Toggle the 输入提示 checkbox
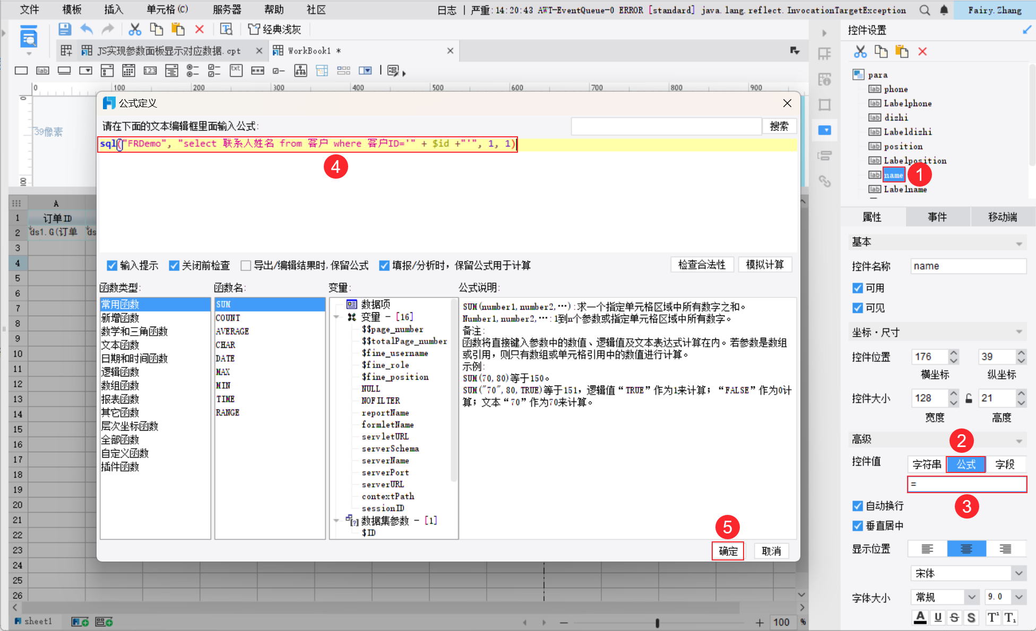The height and width of the screenshot is (631, 1036). (x=112, y=266)
